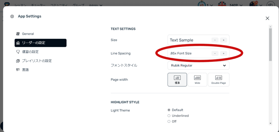279x132 pixels.
Task: Click the British flag language icon
Action: pyautogui.click(x=222, y=5)
